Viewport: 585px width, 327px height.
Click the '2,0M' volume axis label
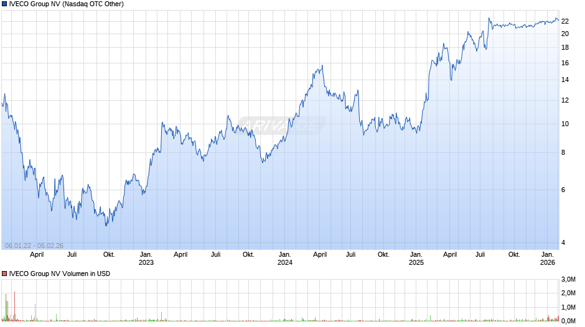click(568, 293)
